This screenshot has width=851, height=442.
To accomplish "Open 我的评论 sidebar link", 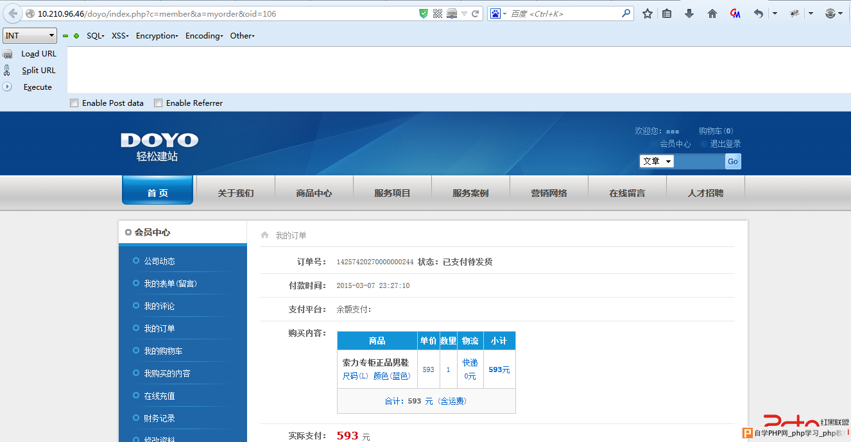I will pyautogui.click(x=159, y=306).
